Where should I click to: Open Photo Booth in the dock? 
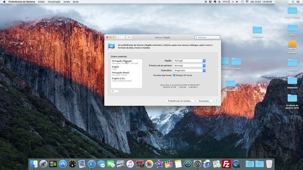(x=140, y=164)
